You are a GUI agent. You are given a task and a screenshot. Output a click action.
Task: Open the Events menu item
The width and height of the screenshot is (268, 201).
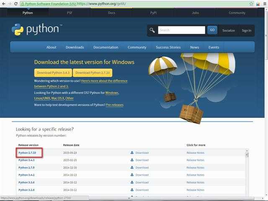[x=214, y=47]
